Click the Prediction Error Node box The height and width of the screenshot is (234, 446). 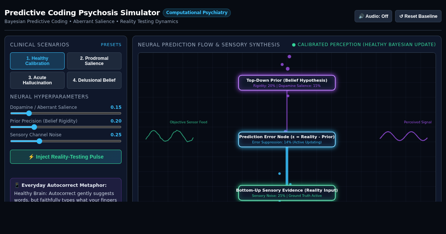287,139
